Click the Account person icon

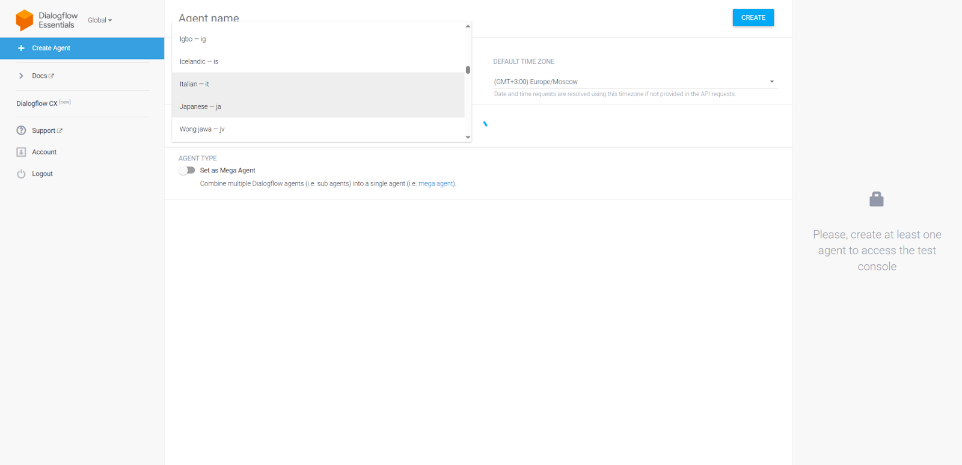click(21, 152)
